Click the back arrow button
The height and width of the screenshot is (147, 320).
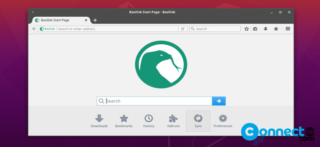[34, 29]
